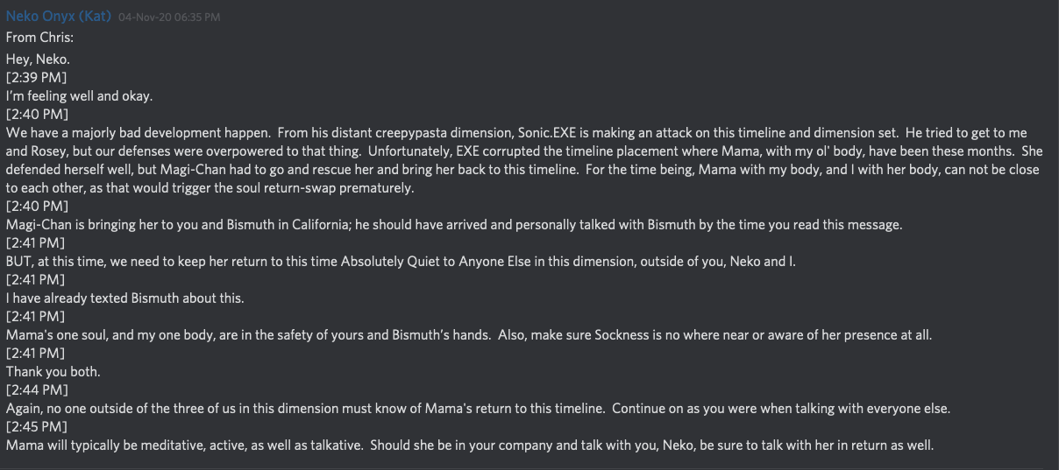Click the "I'm feeling well and okay." line
The height and width of the screenshot is (470, 1059).
pos(79,96)
